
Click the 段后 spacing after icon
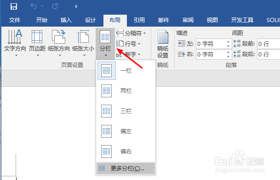coord(237,54)
